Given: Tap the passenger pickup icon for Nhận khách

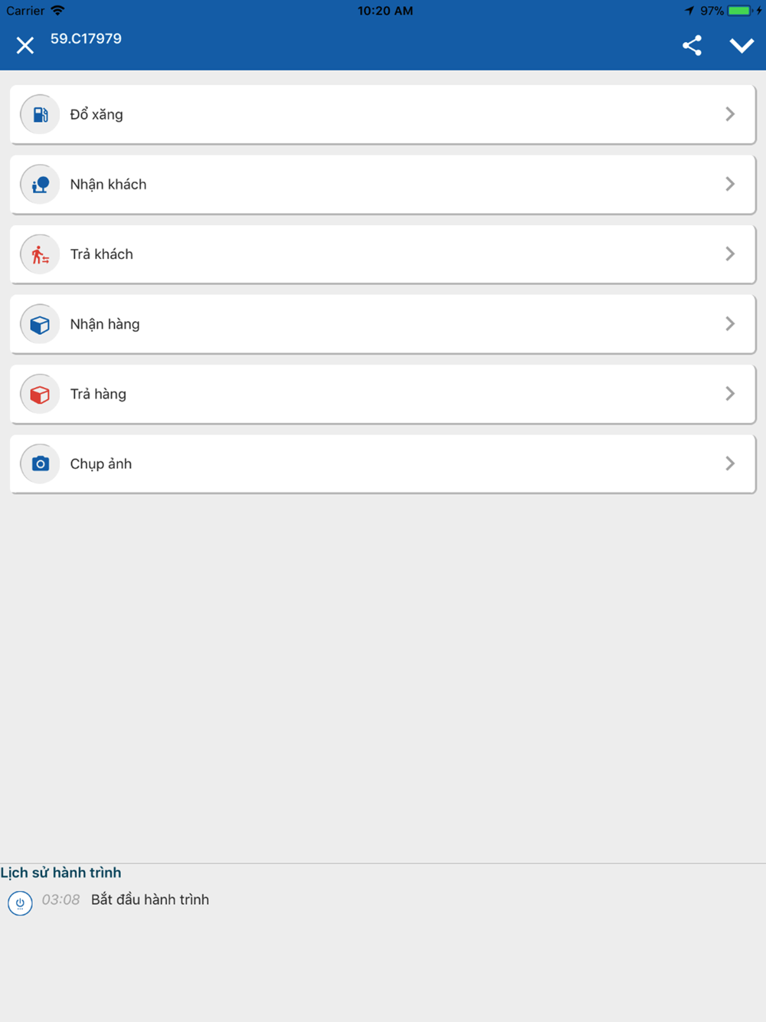Looking at the screenshot, I should click(40, 184).
